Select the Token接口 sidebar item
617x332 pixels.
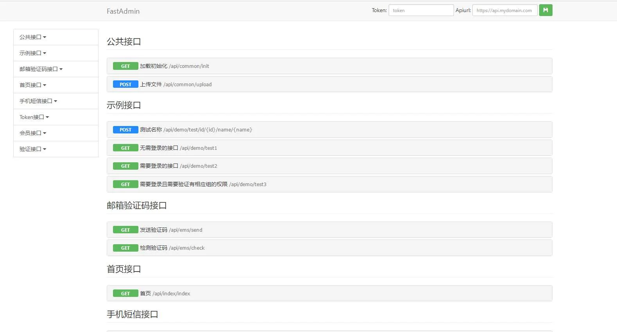(34, 117)
